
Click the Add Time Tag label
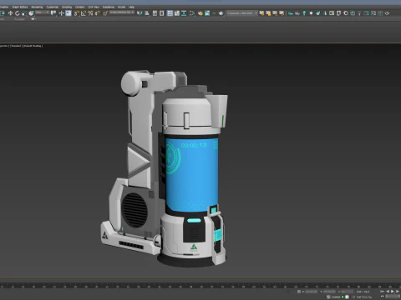pyautogui.click(x=364, y=297)
